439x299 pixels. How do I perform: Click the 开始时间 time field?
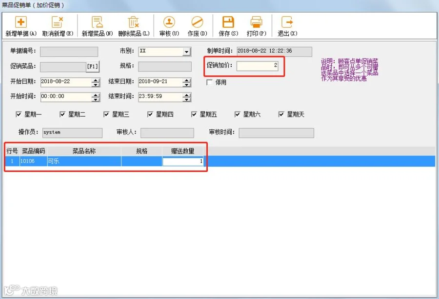66,97
